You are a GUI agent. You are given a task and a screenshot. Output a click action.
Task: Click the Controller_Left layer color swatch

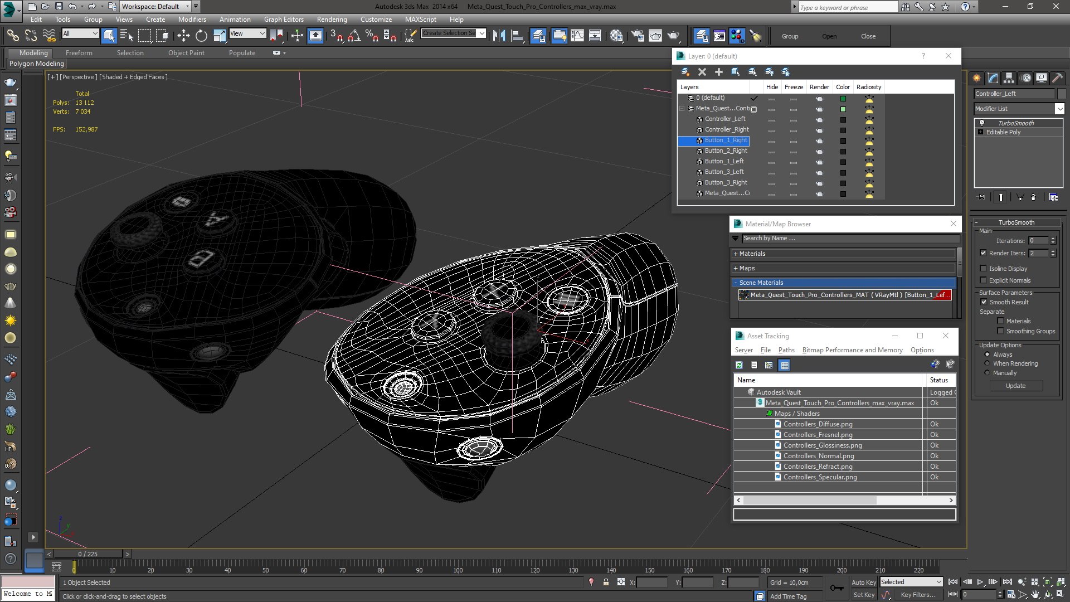tap(843, 119)
